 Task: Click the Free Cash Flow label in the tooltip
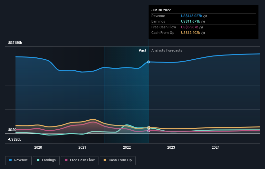coord(164,27)
